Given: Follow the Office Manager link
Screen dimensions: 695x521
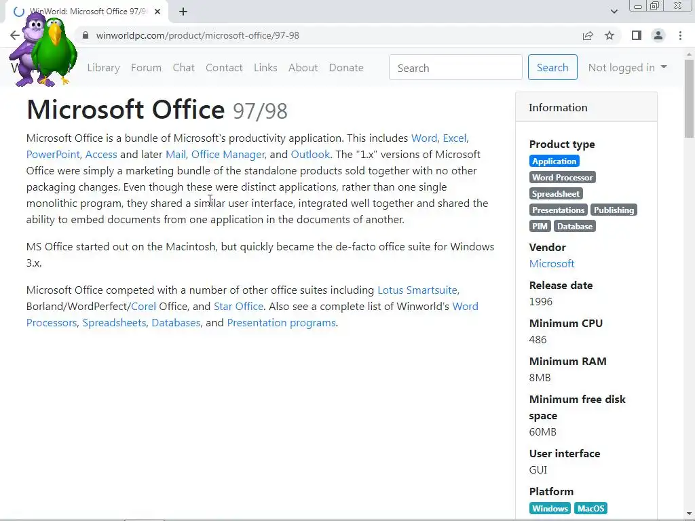Looking at the screenshot, I should pyautogui.click(x=228, y=155).
